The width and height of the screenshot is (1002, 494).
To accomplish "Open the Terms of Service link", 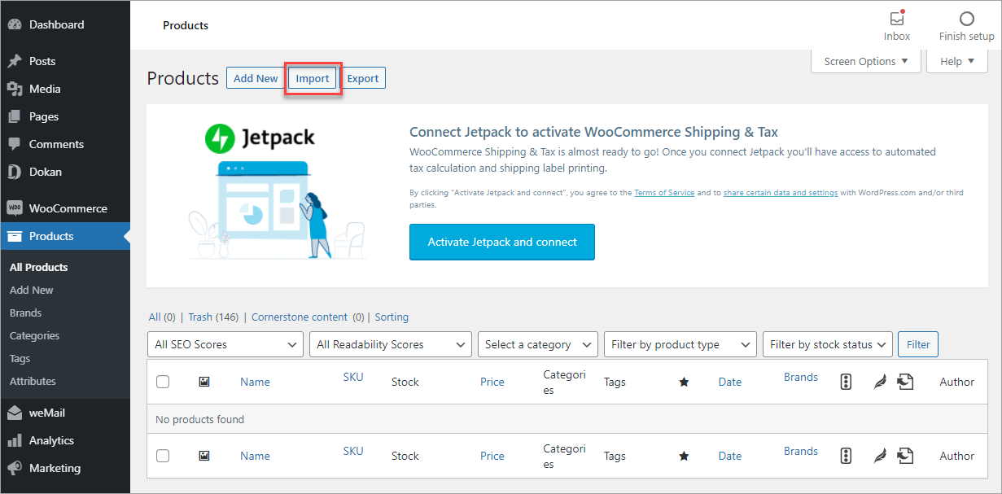I will [x=664, y=193].
